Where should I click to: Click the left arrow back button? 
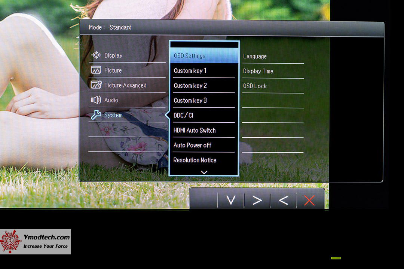283,200
